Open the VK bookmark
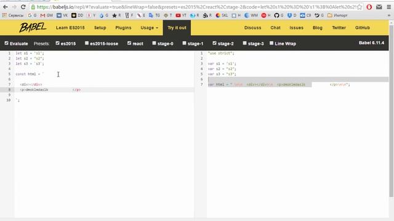Screen dimensions: 394x221 click(x=62, y=15)
